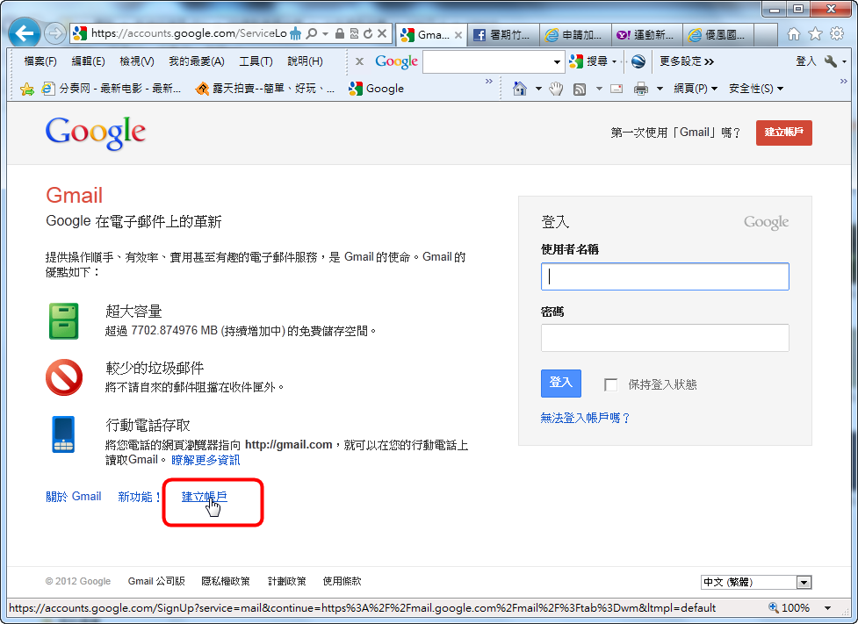858x624 pixels.
Task: Click the RSS feeds icon
Action: pos(580,89)
